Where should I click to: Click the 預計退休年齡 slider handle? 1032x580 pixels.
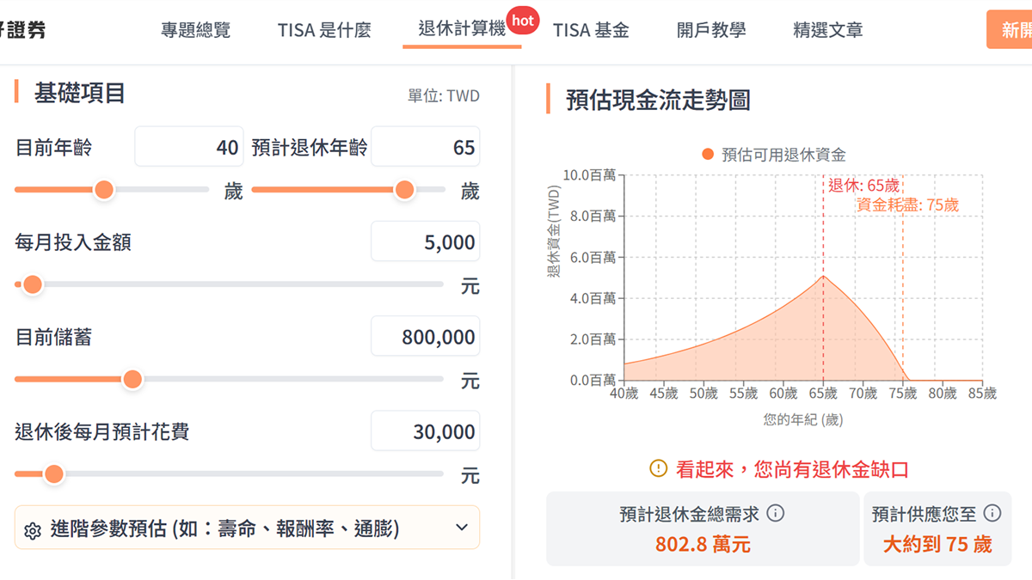[404, 190]
